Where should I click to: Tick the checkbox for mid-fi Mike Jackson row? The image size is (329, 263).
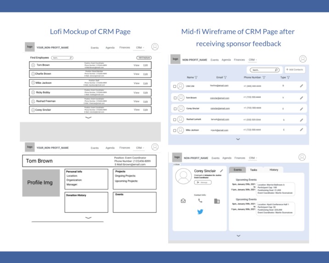pyautogui.click(x=175, y=130)
